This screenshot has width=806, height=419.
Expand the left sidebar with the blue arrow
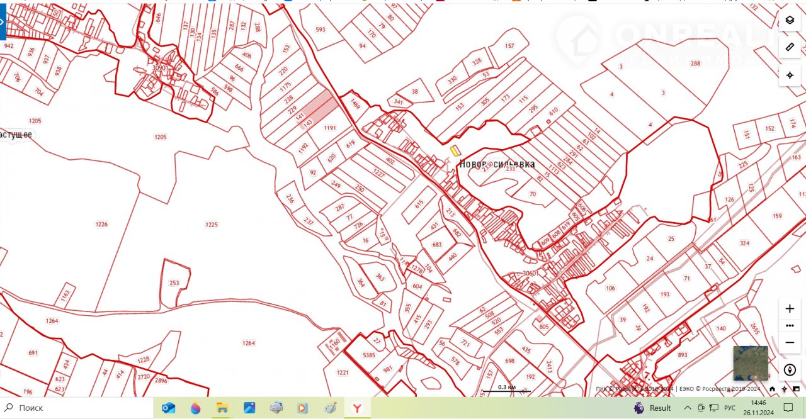click(x=3, y=21)
